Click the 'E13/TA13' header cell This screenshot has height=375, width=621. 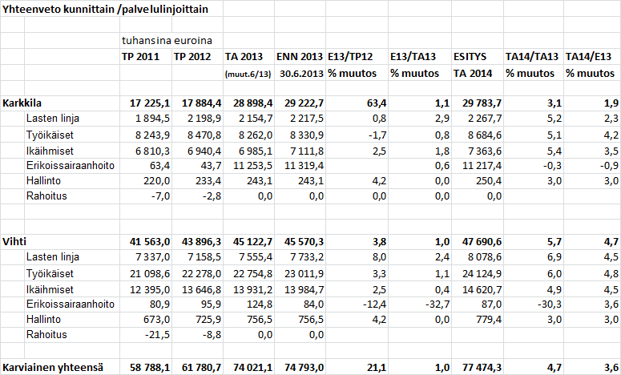point(413,57)
